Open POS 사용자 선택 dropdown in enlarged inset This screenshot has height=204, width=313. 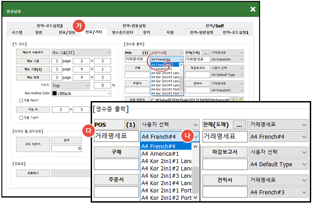pos(170,125)
